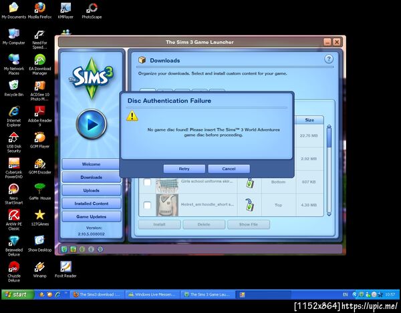Select the EA Download Manager icon
Image resolution: width=401 pixels, height=313 pixels.
(39, 64)
